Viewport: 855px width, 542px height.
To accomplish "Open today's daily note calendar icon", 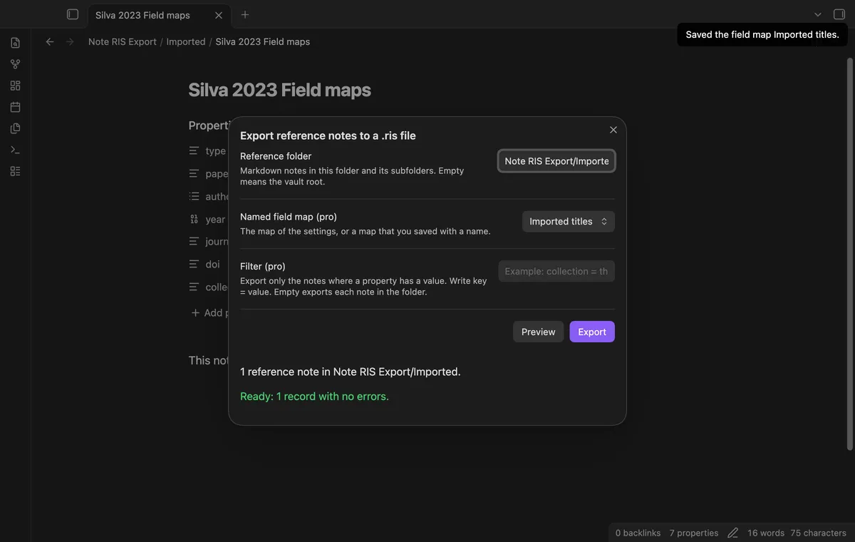I will point(15,107).
